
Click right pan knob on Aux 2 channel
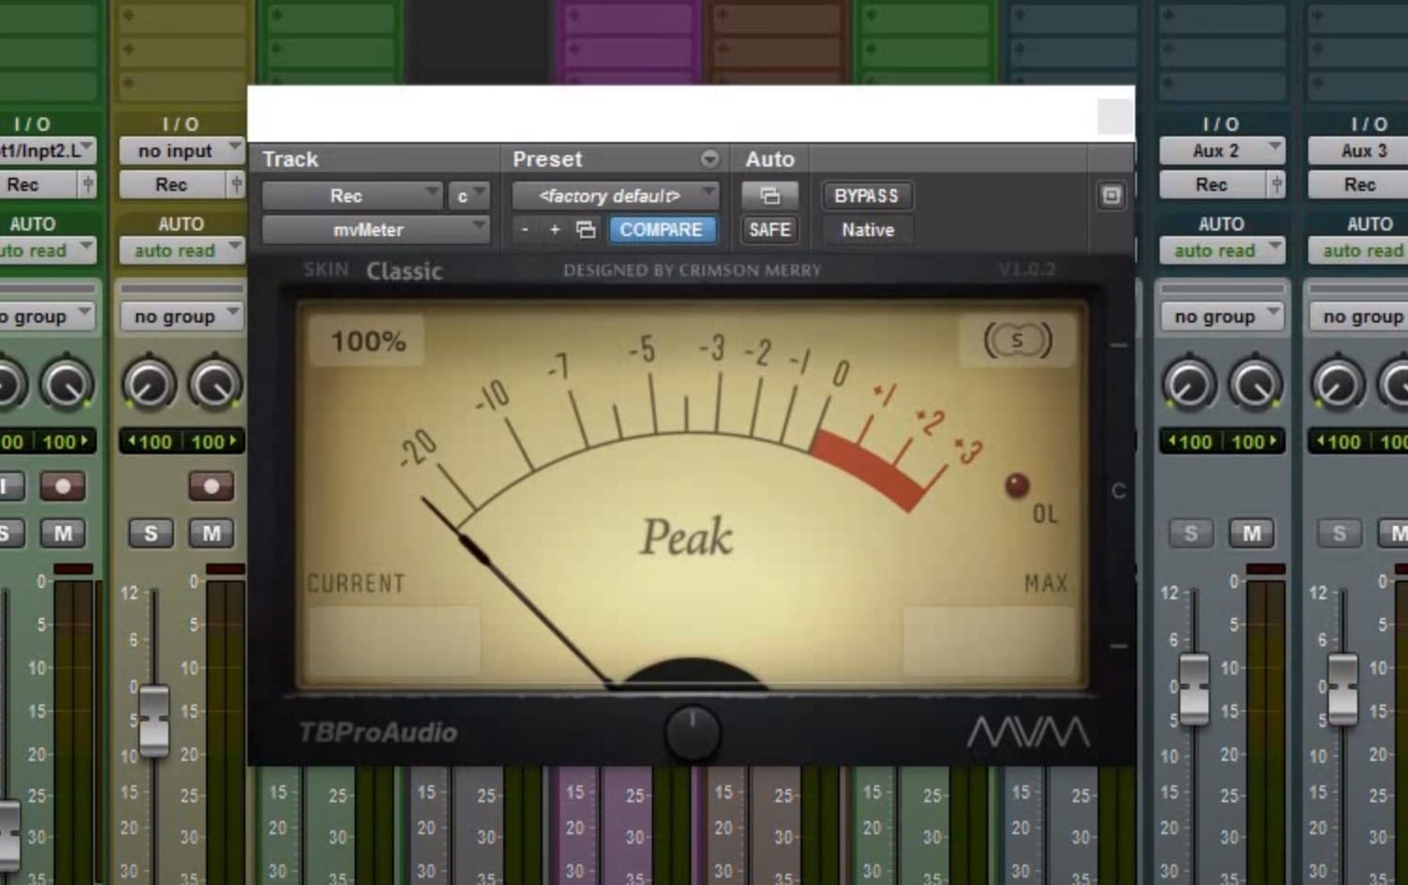1255,385
